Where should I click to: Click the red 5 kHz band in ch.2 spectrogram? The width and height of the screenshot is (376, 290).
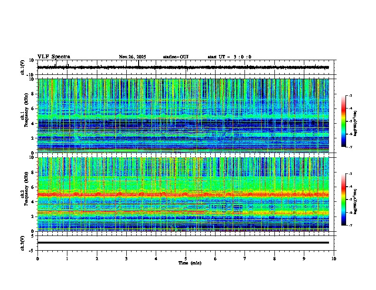[183, 195]
